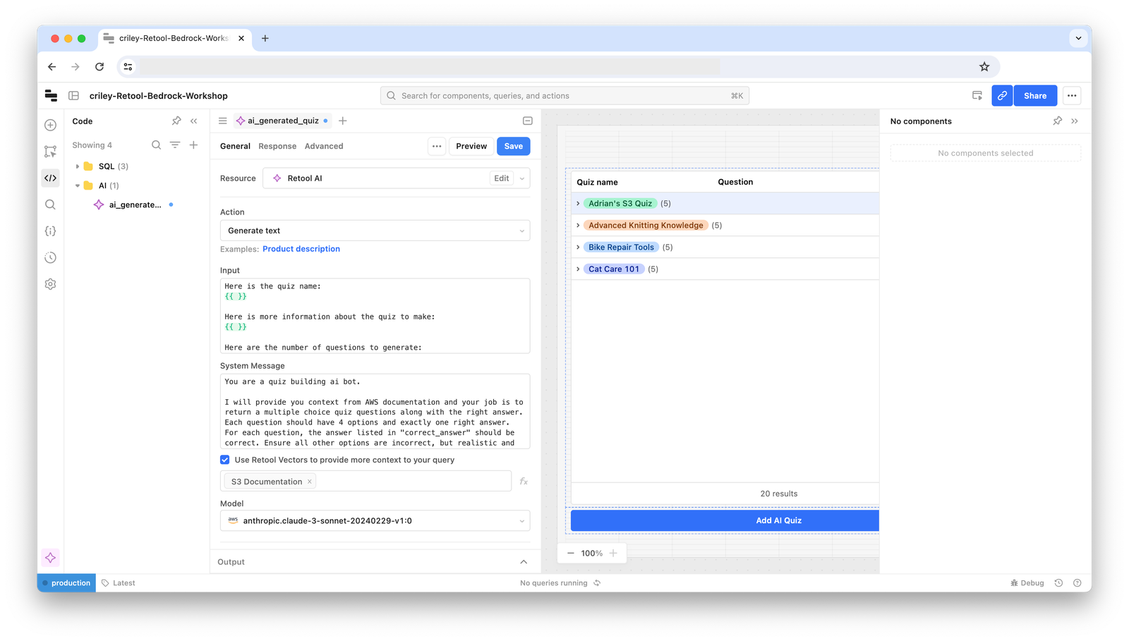Switch to the Advanced tab
1129x641 pixels.
(324, 146)
